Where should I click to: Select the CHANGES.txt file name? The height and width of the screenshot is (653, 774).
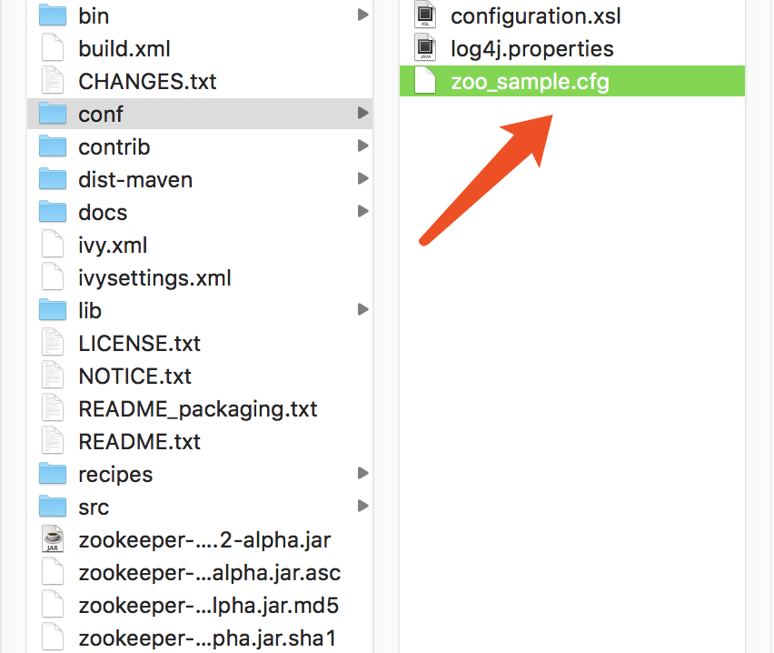pos(147,81)
